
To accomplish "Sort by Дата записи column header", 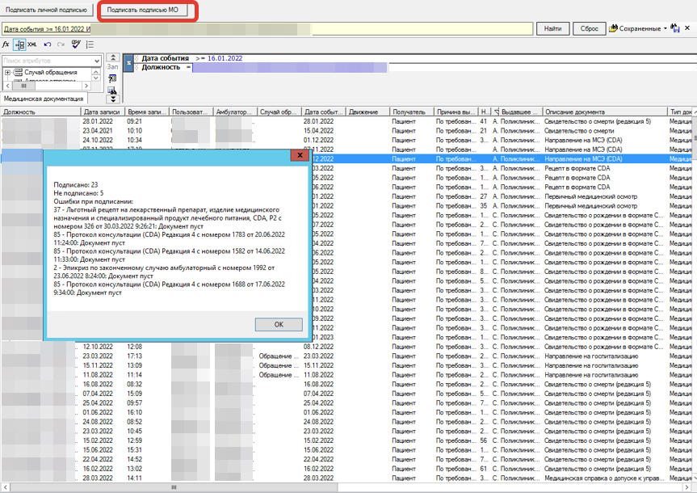I will [x=103, y=112].
